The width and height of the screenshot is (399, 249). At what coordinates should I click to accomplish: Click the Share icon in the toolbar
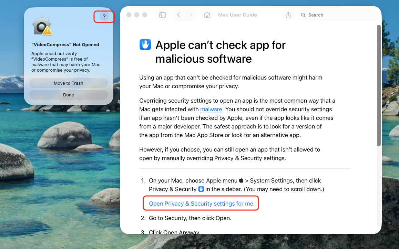point(288,15)
